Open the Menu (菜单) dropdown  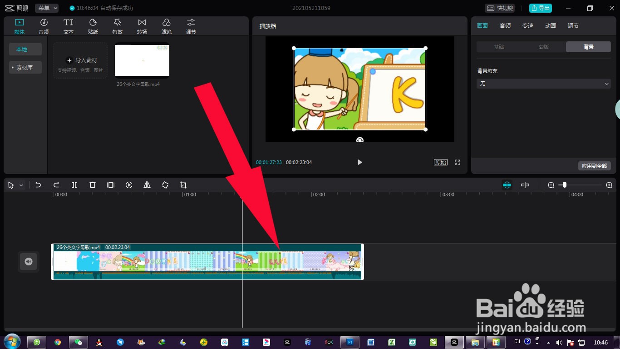coord(47,8)
